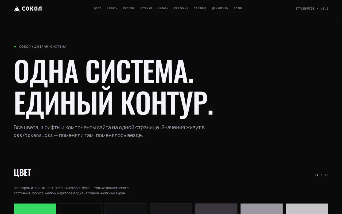Click the css/tokens.css code text
This screenshot has width=342, height=214.
click(33, 135)
